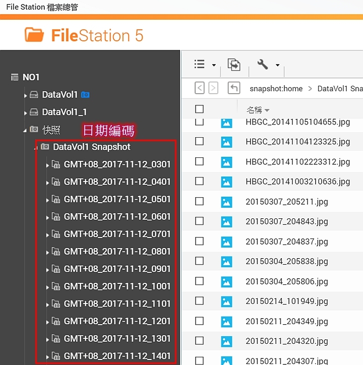363x365 pixels.
Task: Click folder icon of GMT+08_2017-11-12_1201
Action: click(x=55, y=321)
